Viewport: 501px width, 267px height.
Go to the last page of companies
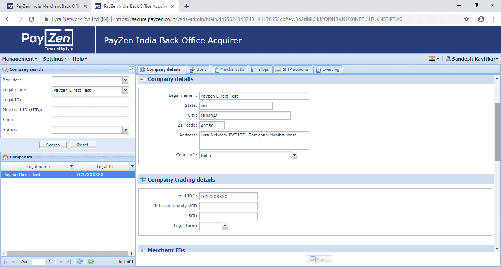tap(69, 261)
